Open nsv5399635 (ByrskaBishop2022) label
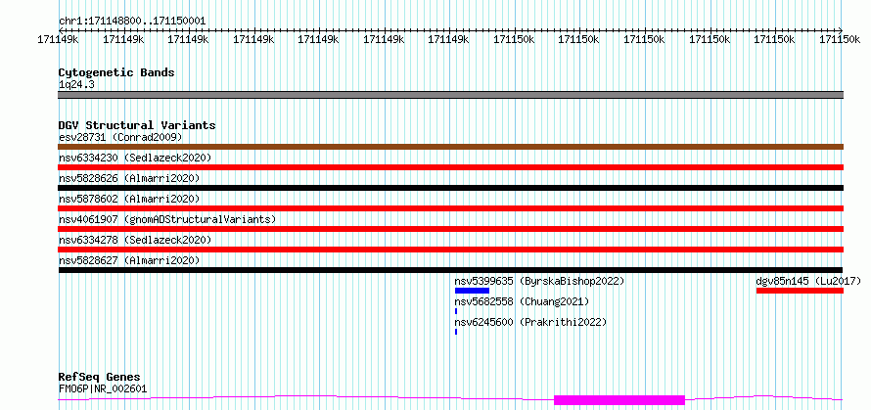The width and height of the screenshot is (871, 410). (539, 281)
